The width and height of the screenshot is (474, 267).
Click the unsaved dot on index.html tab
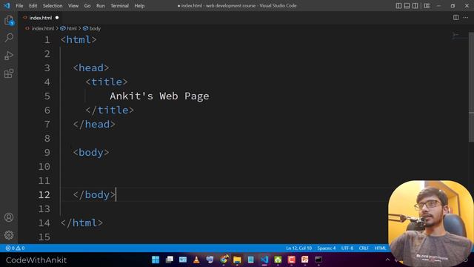click(x=57, y=18)
